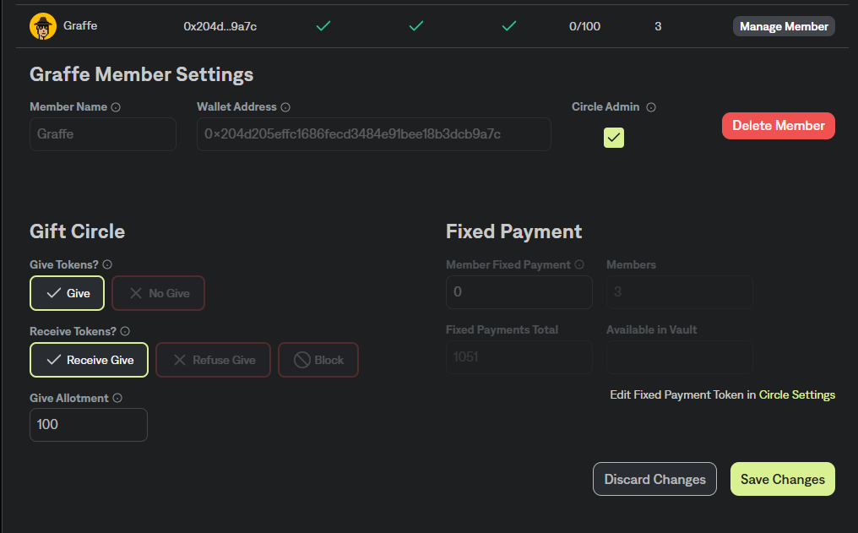The width and height of the screenshot is (858, 533).
Task: Click info icon next to Member Name
Action: click(x=116, y=107)
